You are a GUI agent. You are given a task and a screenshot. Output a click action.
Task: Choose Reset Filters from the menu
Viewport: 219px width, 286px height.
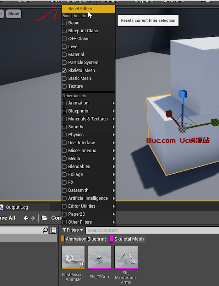coord(80,9)
